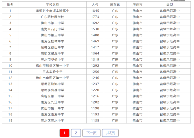The width and height of the screenshot is (194, 138).
Task: Select current page 1 button
Action: [64, 133]
